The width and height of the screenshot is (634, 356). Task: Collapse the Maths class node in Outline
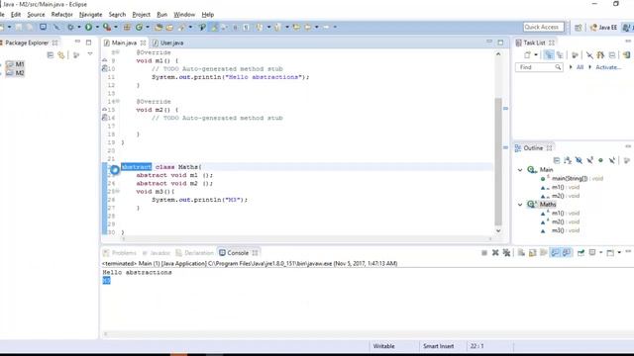click(520, 205)
